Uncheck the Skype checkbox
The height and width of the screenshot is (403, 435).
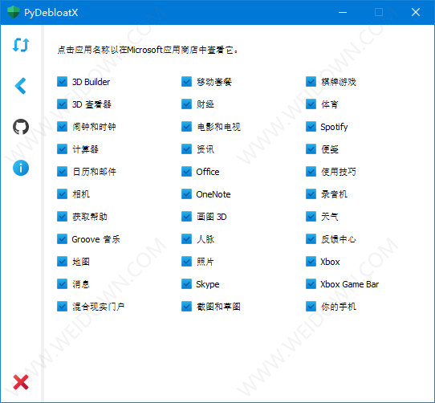coord(187,284)
